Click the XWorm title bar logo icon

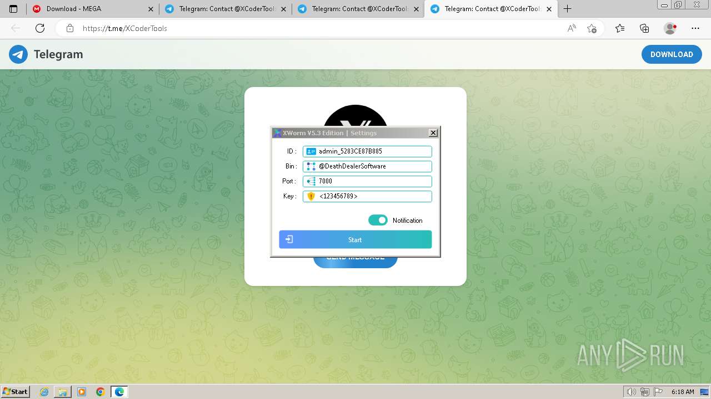point(277,133)
